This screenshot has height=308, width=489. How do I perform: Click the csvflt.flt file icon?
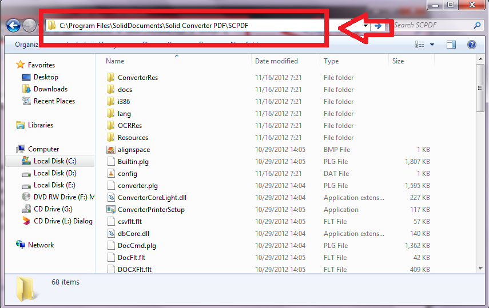click(x=111, y=221)
